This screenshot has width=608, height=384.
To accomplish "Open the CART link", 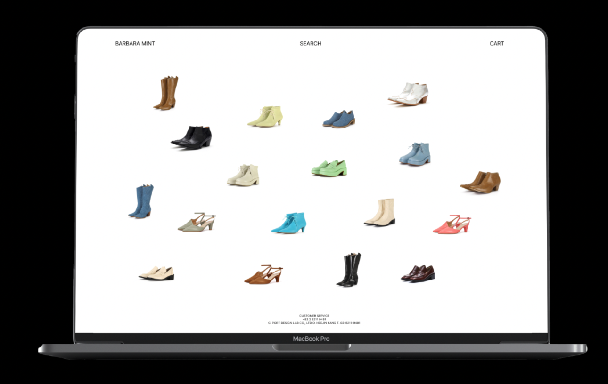I will 497,44.
